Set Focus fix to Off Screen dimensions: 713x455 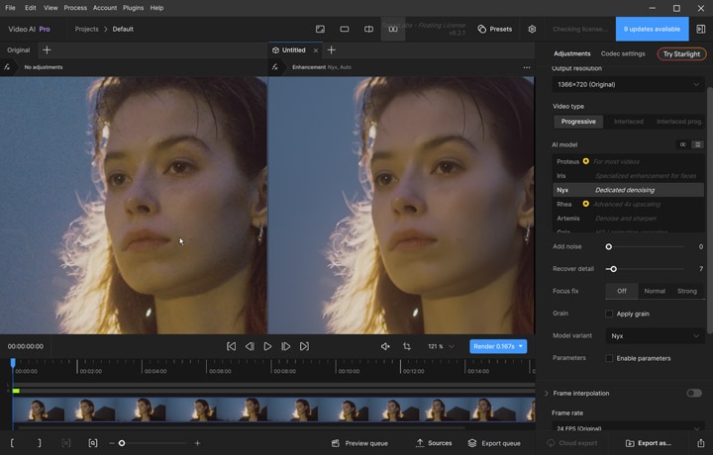coord(622,291)
